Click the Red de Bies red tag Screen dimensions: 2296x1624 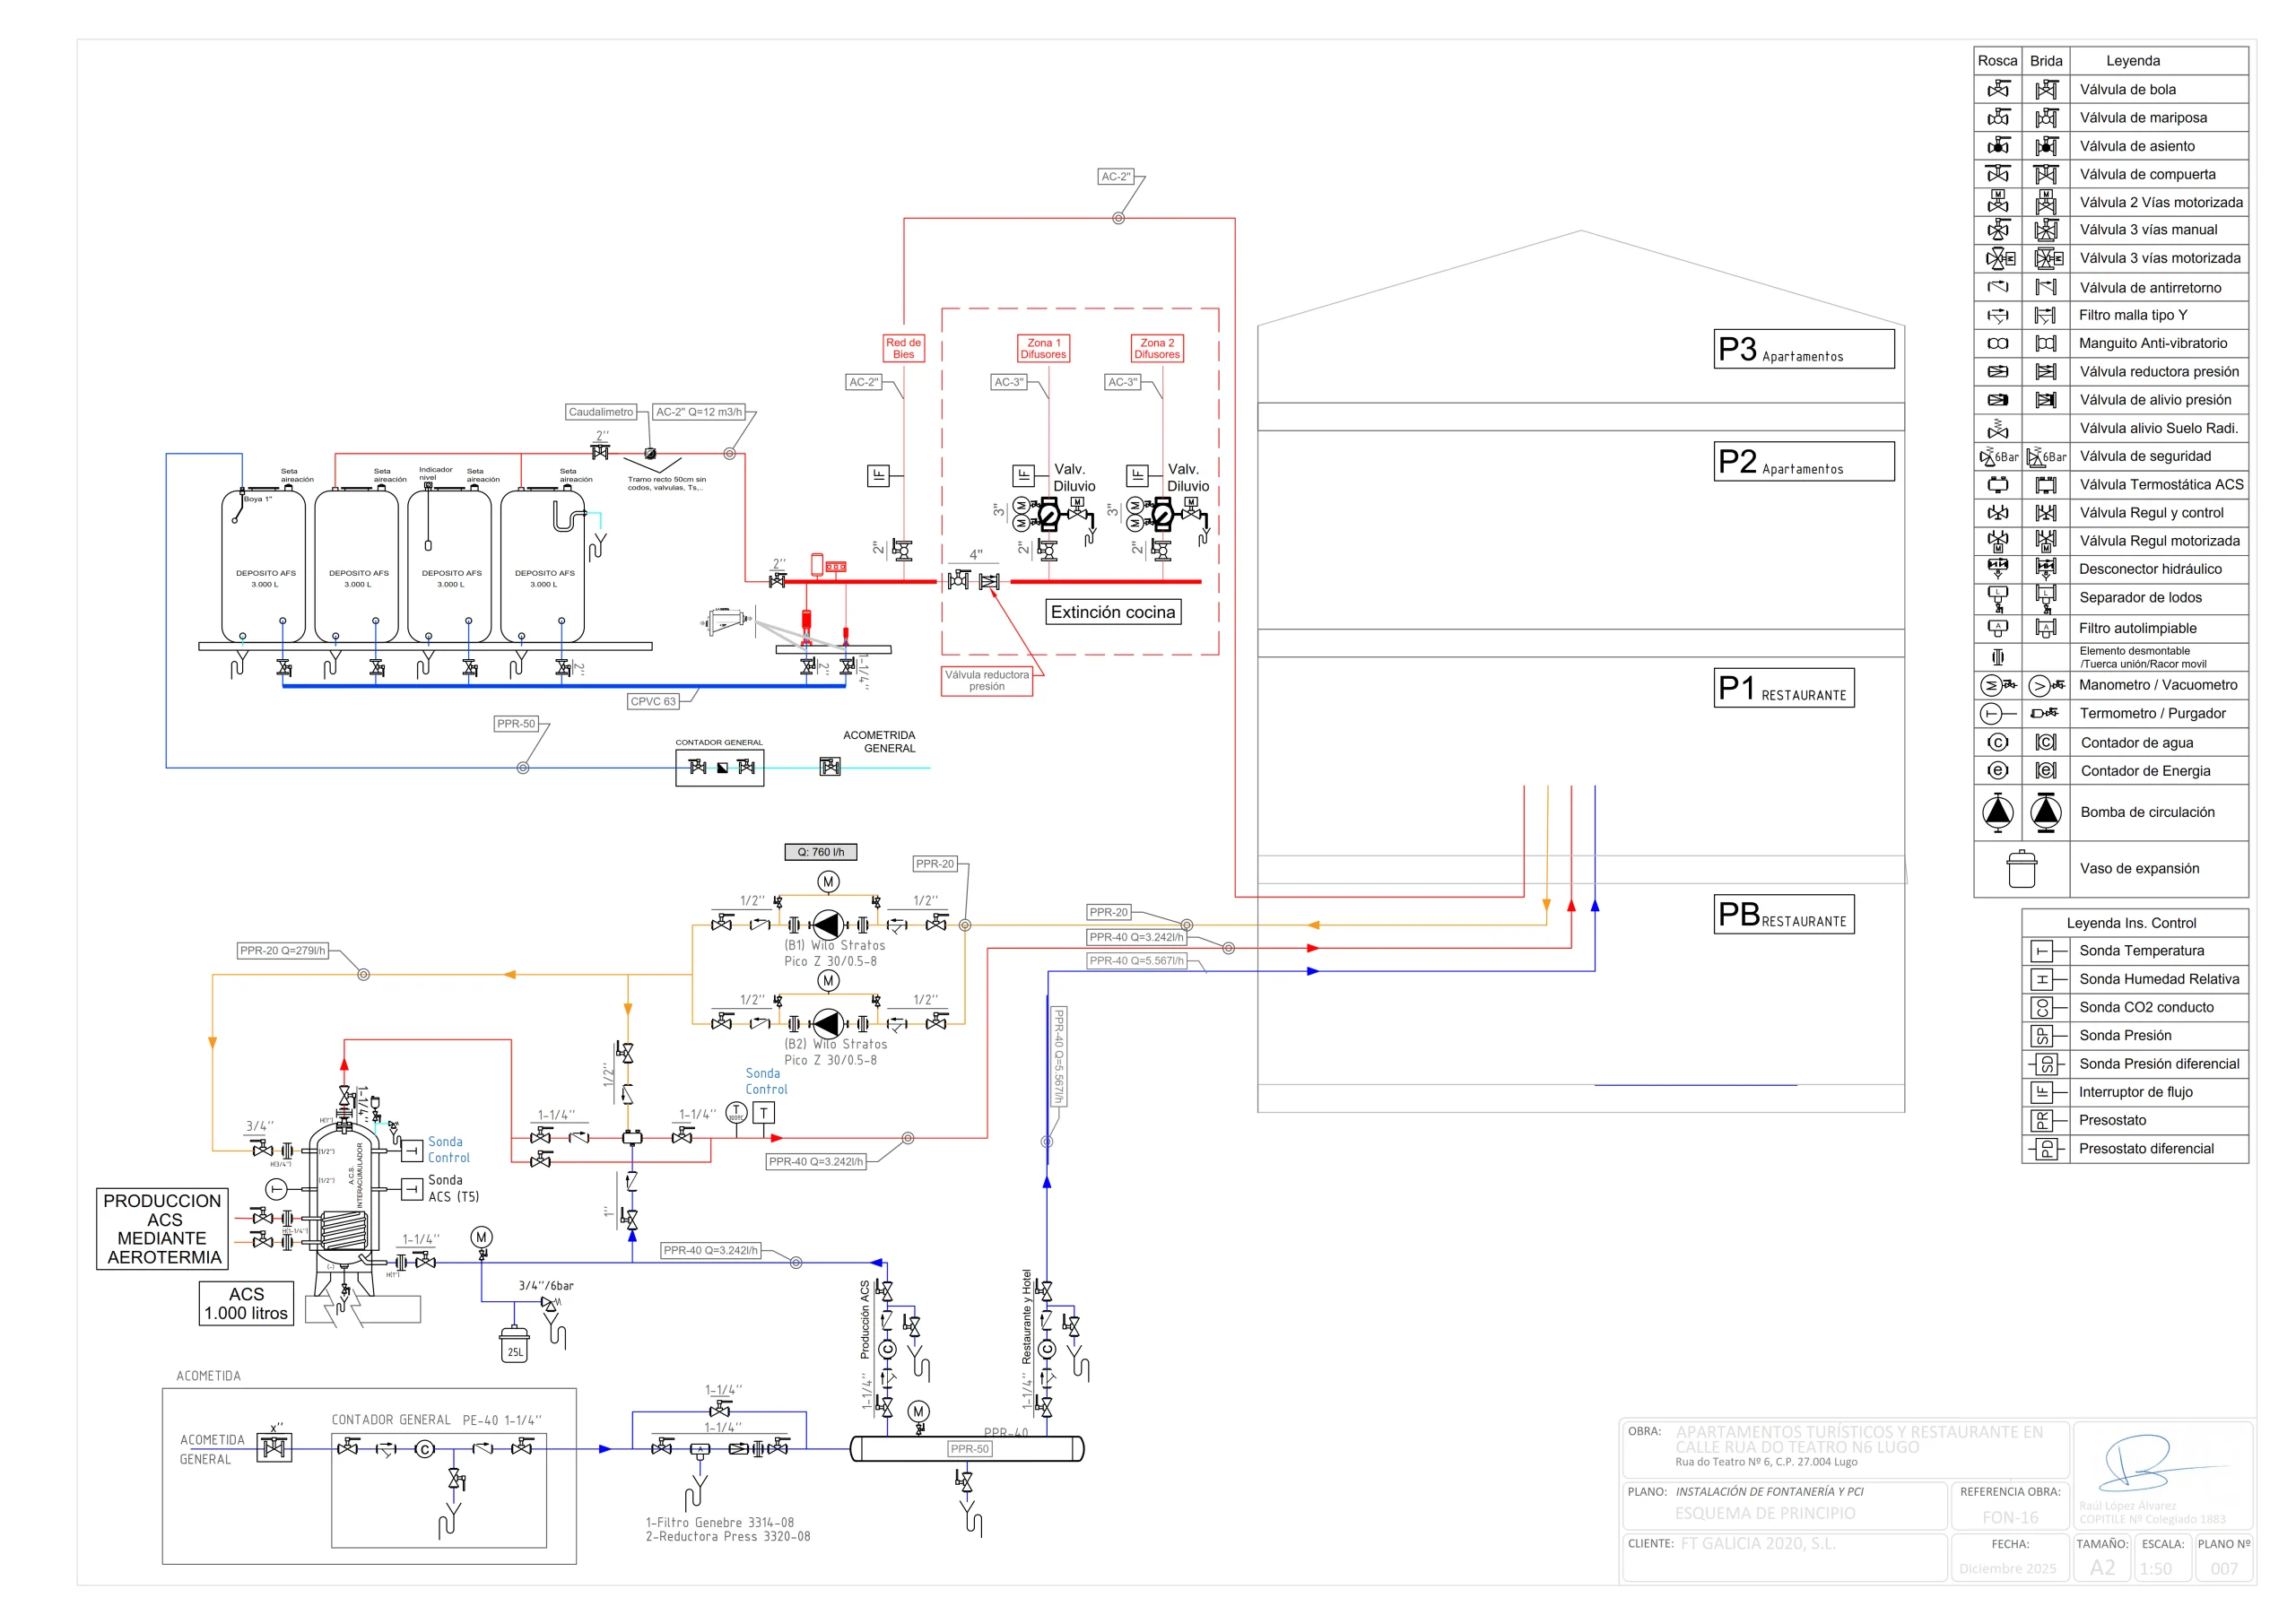pos(903,348)
